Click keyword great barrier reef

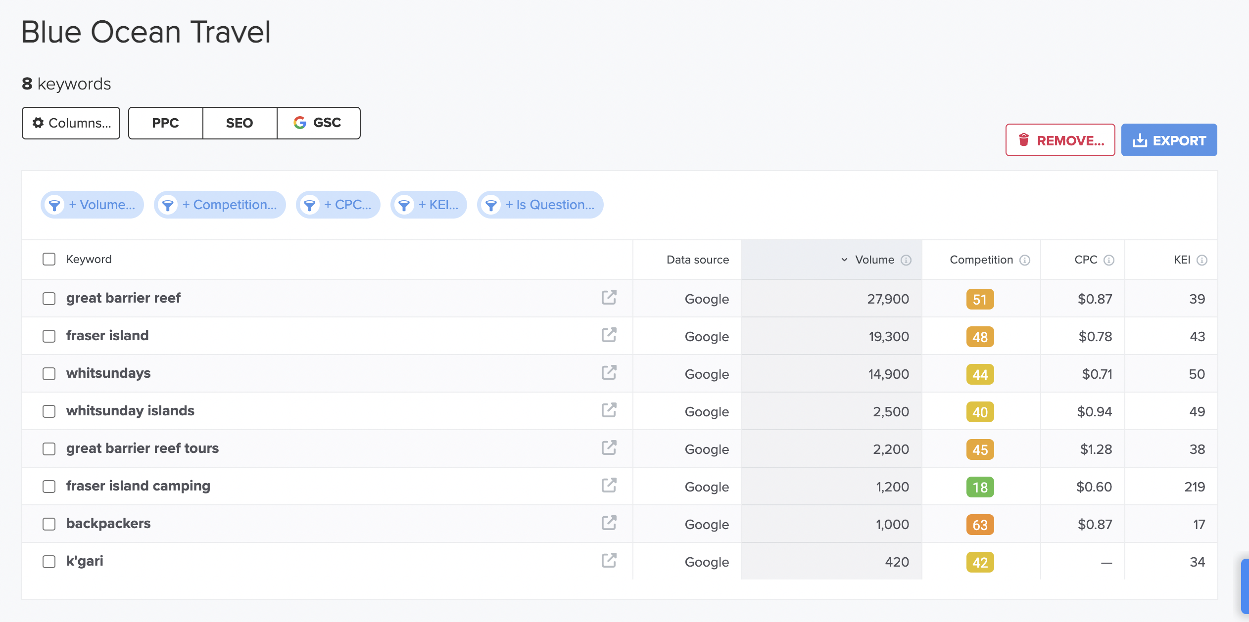pos(123,298)
